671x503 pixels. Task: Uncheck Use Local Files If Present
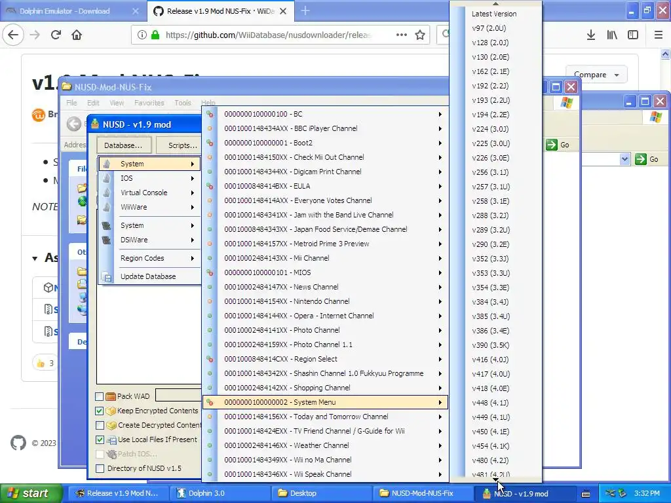point(100,439)
